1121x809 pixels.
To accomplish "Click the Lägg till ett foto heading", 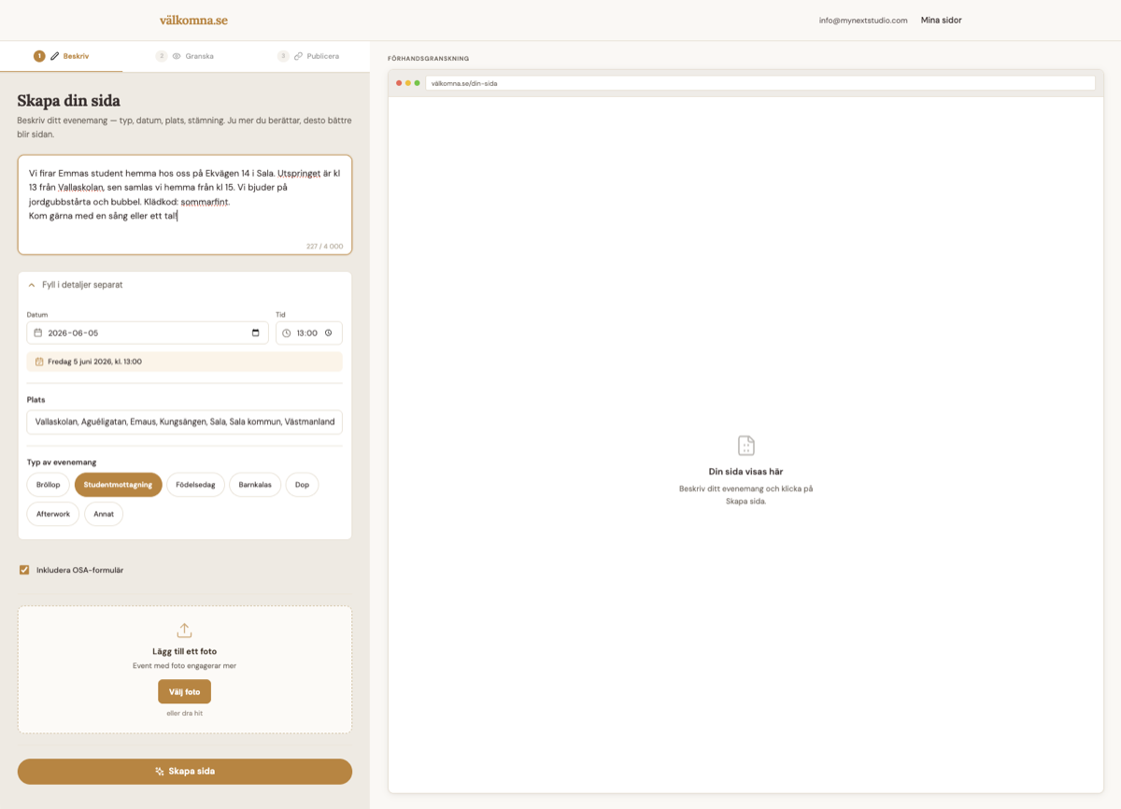I will 185,651.
